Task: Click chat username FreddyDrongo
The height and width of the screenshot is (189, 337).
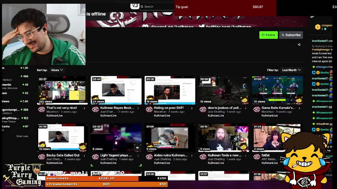Action: click(x=321, y=50)
